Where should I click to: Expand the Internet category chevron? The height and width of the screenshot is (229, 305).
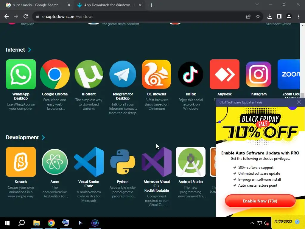click(x=29, y=50)
